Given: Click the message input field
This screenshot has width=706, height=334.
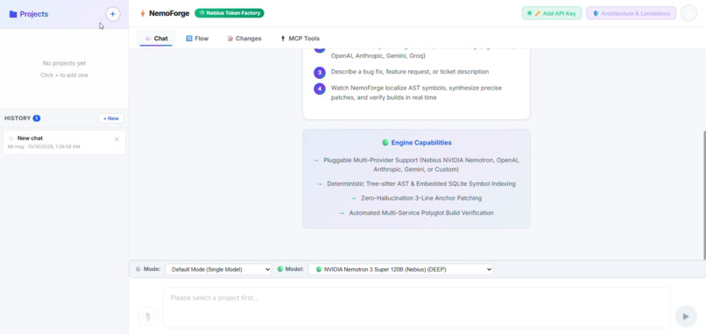Looking at the screenshot, I should point(416,308).
